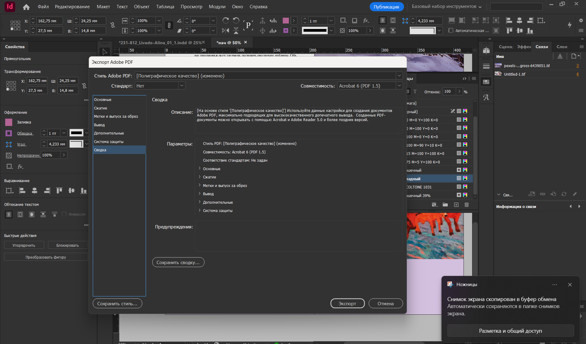Screen dimensions: 586x344
Task: Create a new swatch with the plus icon
Action: [x=456, y=205]
